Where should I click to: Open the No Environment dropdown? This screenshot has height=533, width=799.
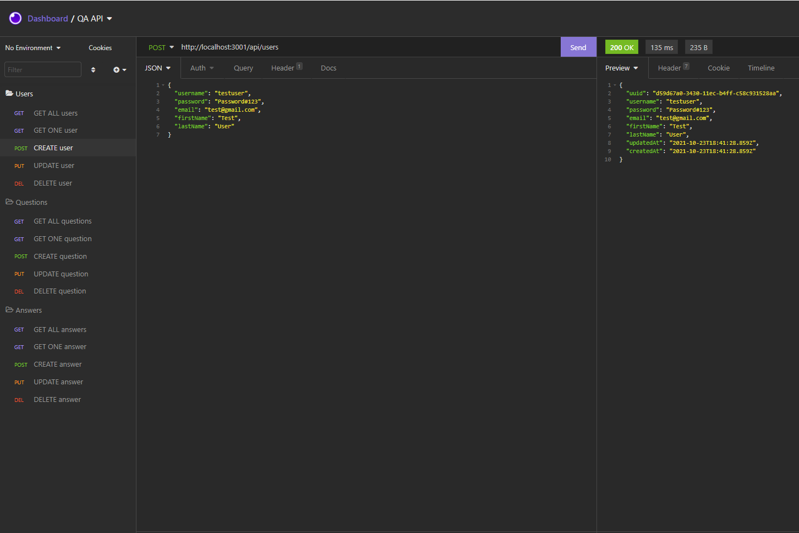33,48
